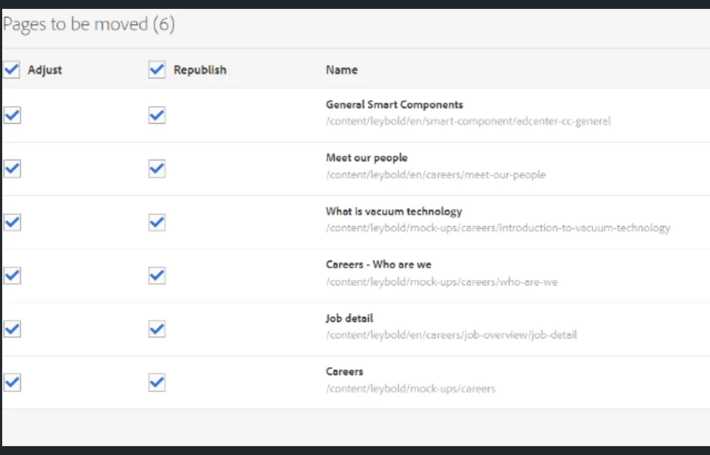Uncheck Republish for Job detail
Screen dimensions: 710x455
[x=157, y=329]
